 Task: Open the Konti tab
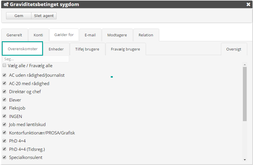pos(38,35)
